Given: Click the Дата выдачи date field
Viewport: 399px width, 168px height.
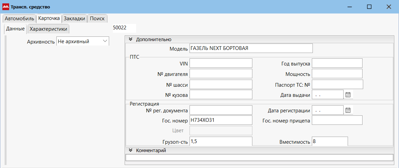Looking at the screenshot, I should 328,95.
